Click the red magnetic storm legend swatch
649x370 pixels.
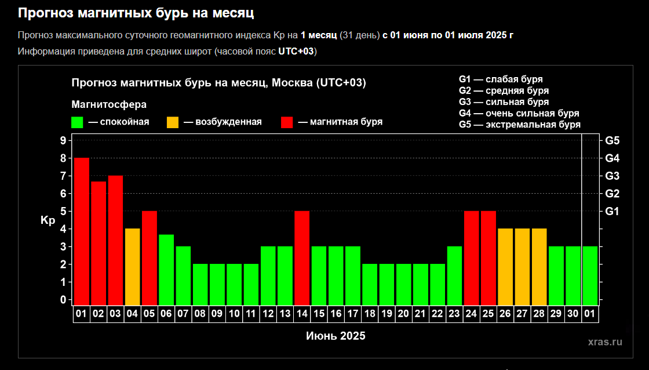(287, 122)
